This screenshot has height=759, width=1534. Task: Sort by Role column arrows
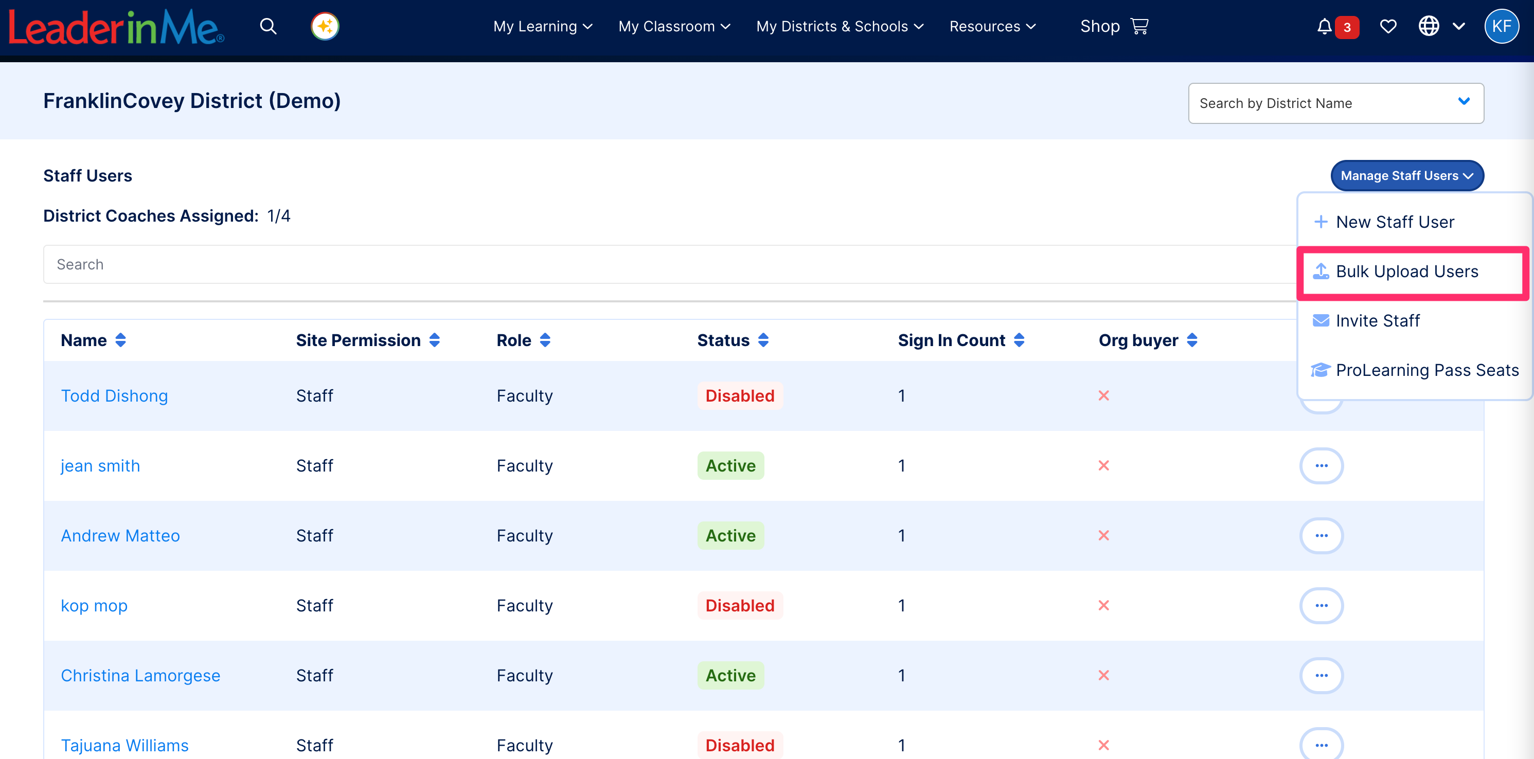point(545,340)
